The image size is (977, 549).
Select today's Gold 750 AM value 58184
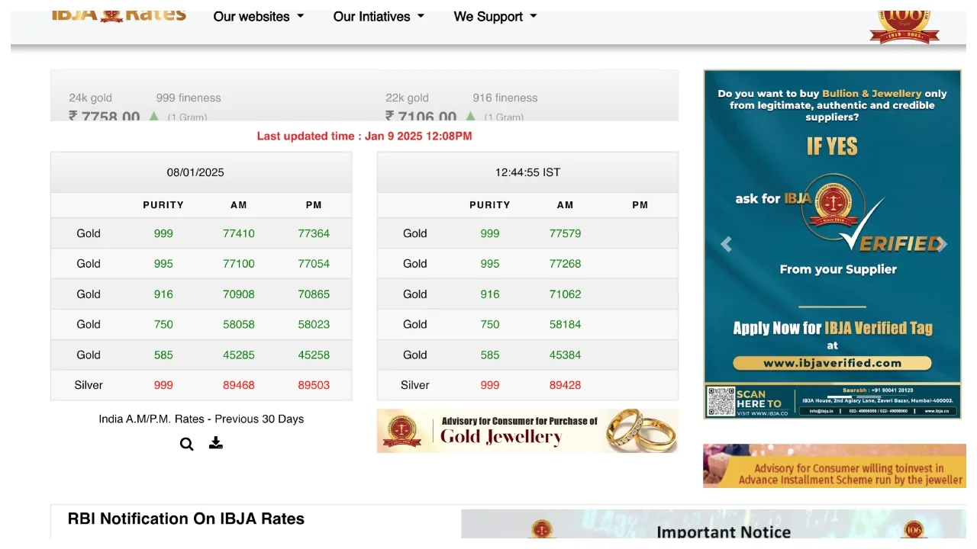566,324
